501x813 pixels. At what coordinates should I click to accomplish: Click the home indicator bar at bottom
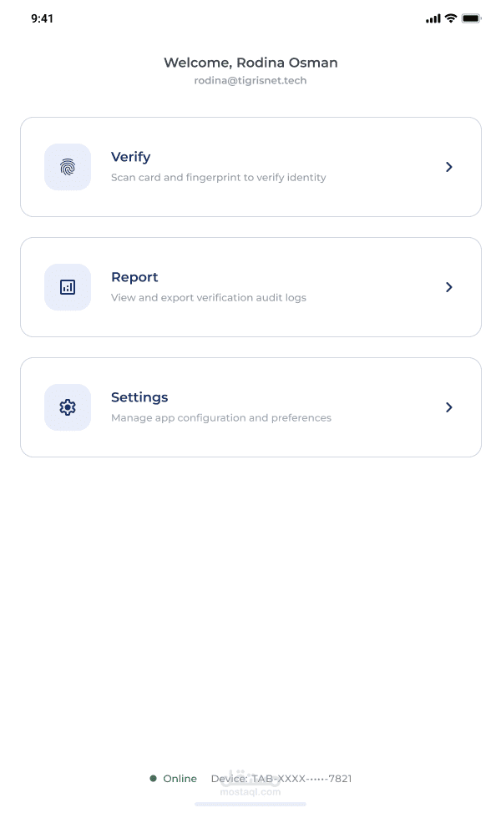[250, 804]
